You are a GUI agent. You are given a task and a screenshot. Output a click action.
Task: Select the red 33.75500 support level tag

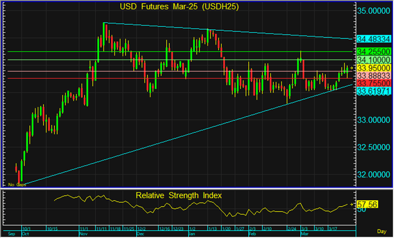(373, 83)
